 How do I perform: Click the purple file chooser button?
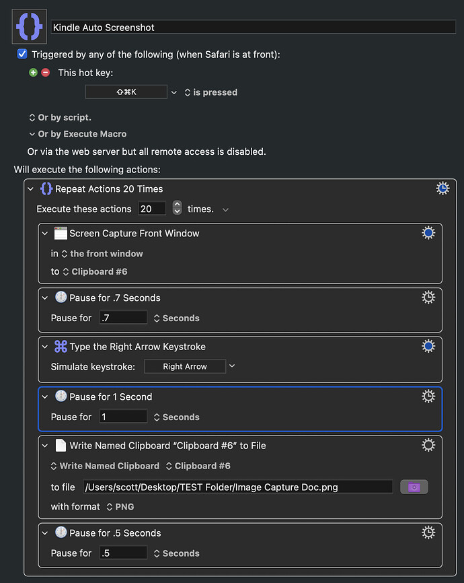pos(414,487)
